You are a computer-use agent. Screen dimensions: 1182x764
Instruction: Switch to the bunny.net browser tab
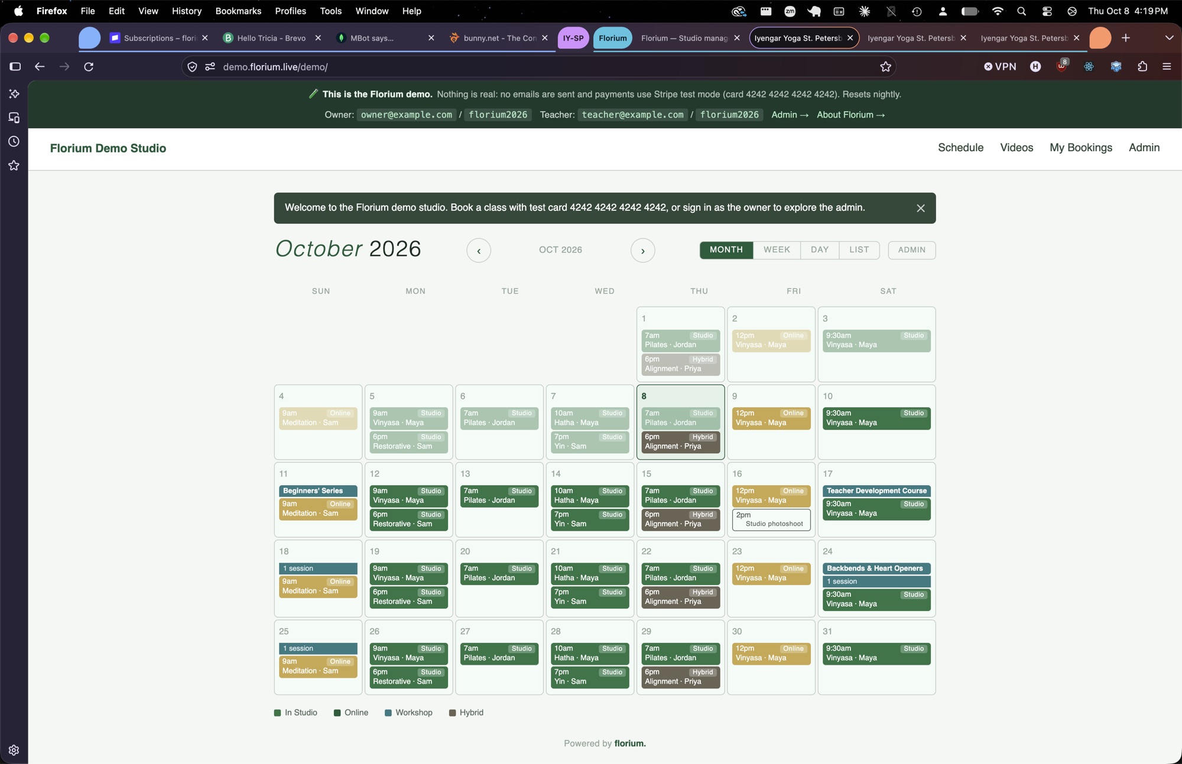(499, 38)
